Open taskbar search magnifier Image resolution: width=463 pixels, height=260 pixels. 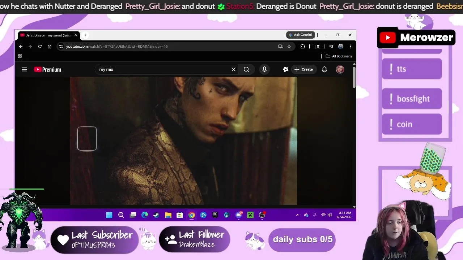point(121,215)
